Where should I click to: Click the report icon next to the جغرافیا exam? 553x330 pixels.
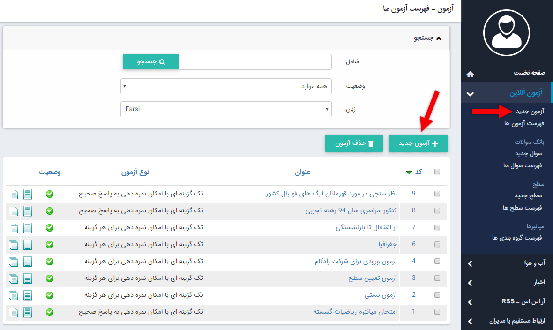(27, 245)
